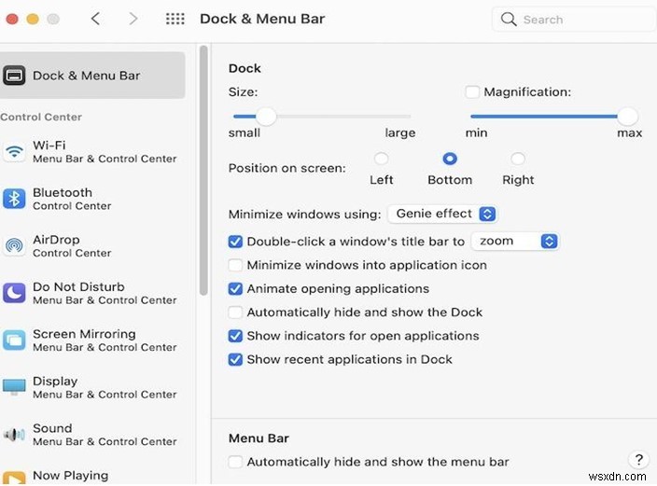Open Display sidebar item
Viewport: 657px width, 486px height.
(92, 387)
